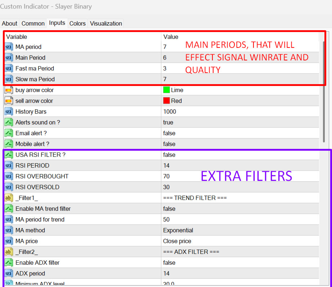
Task: Select the 'buy arrow color' variable name
Action: pyautogui.click(x=35, y=90)
